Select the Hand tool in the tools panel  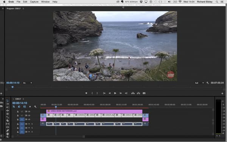[x=8, y=134]
